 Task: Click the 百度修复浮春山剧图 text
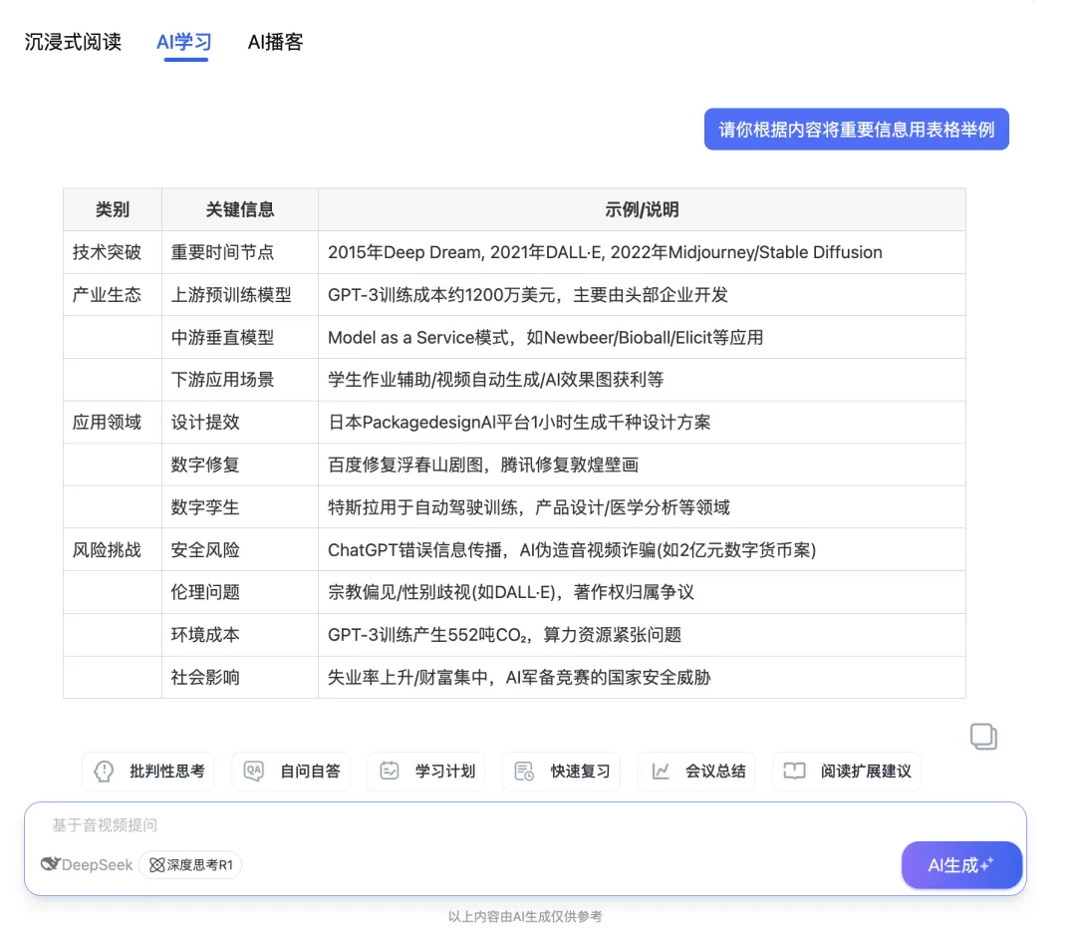[405, 465]
